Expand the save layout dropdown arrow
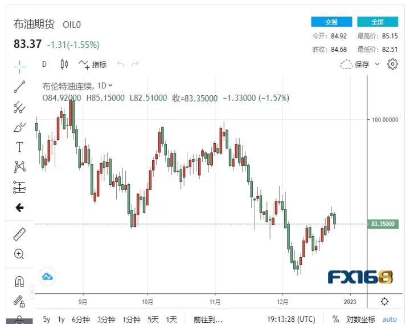Viewport: 410px width, 324px height. (377, 64)
